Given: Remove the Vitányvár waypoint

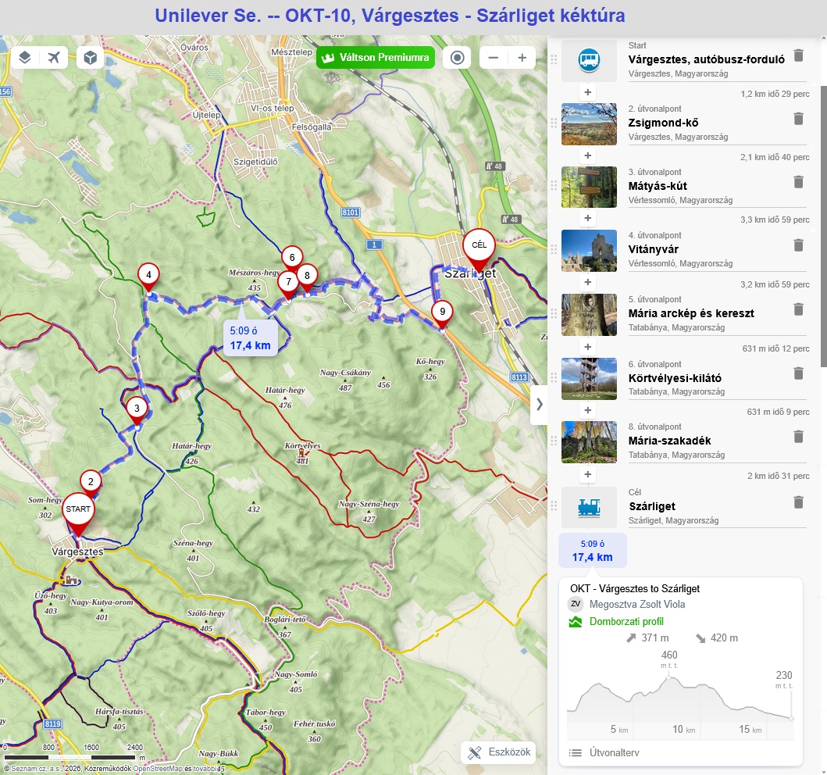Looking at the screenshot, I should click(x=797, y=245).
